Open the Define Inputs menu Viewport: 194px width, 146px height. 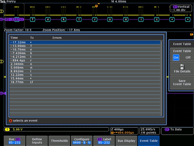tap(37, 140)
